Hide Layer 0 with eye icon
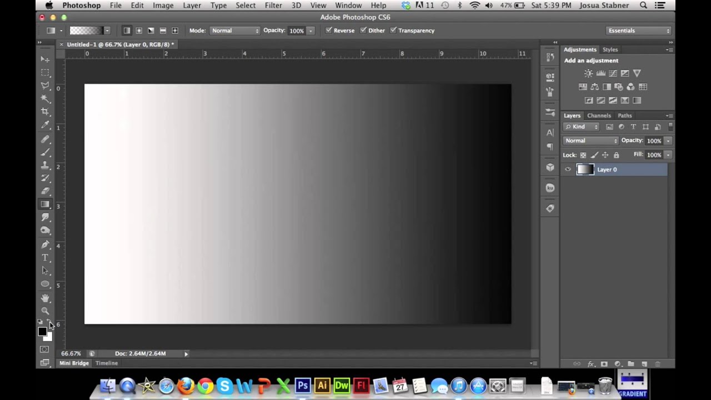The height and width of the screenshot is (400, 711). pos(568,169)
